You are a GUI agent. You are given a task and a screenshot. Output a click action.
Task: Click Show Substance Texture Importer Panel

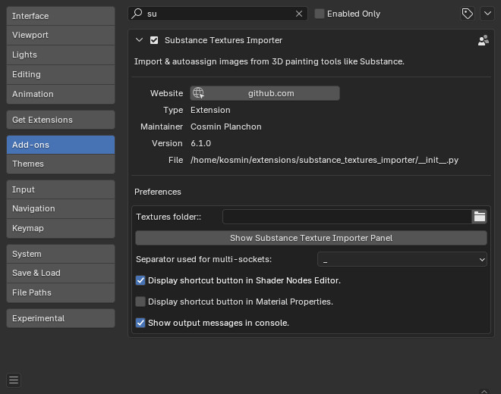click(311, 238)
